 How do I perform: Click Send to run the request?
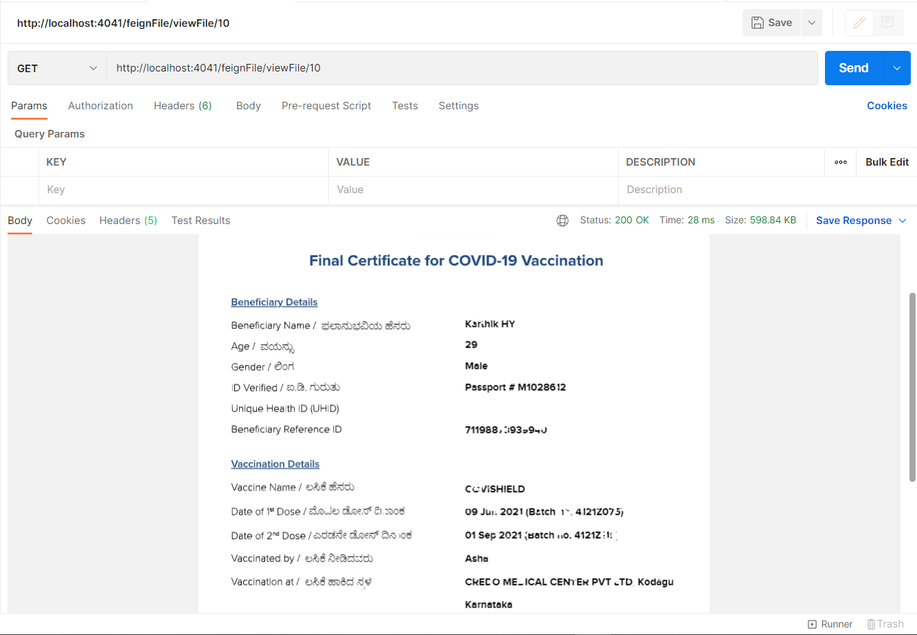pyautogui.click(x=853, y=68)
